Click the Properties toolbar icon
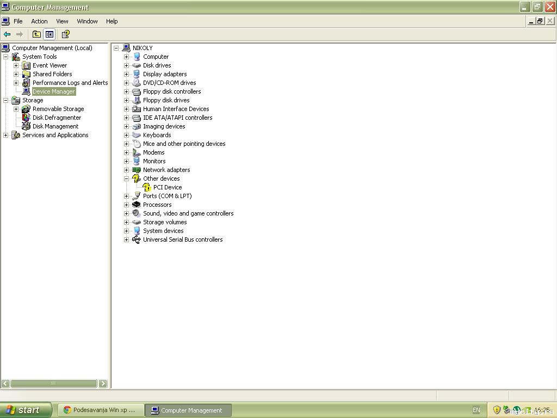The height and width of the screenshot is (418, 557). [x=65, y=34]
